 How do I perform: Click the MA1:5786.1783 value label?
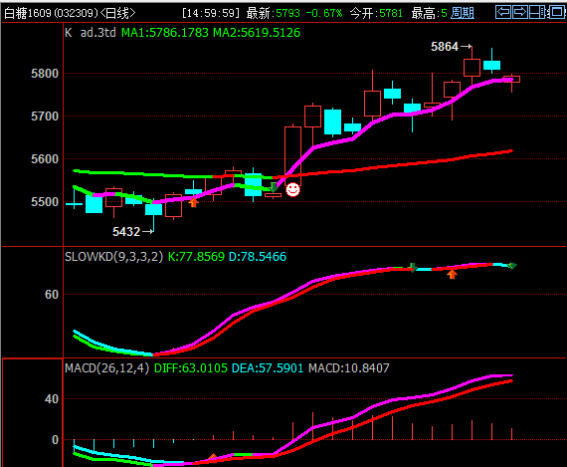[x=165, y=33]
